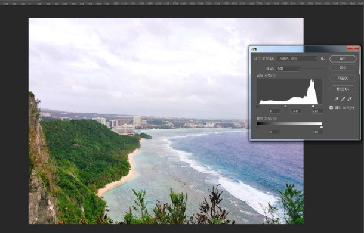
Task: Click the output white slider handle
Action: click(x=321, y=127)
